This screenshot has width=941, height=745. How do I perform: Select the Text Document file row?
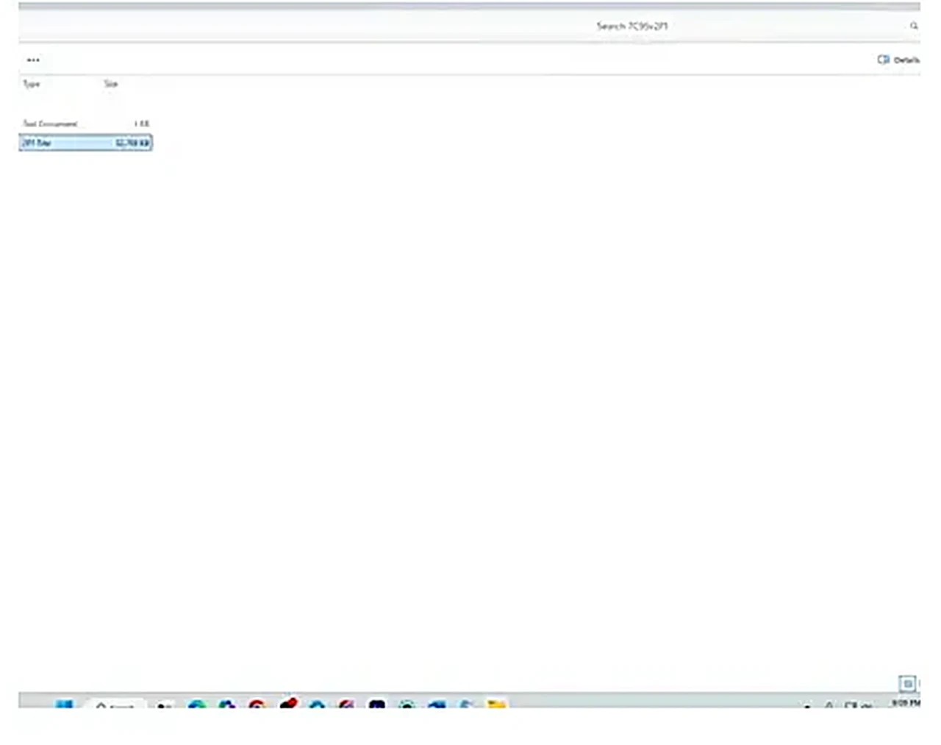[x=85, y=124]
